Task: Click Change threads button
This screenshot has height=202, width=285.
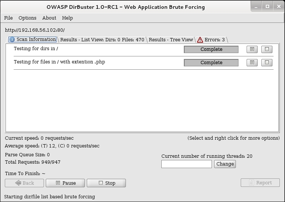Action: pos(225,164)
